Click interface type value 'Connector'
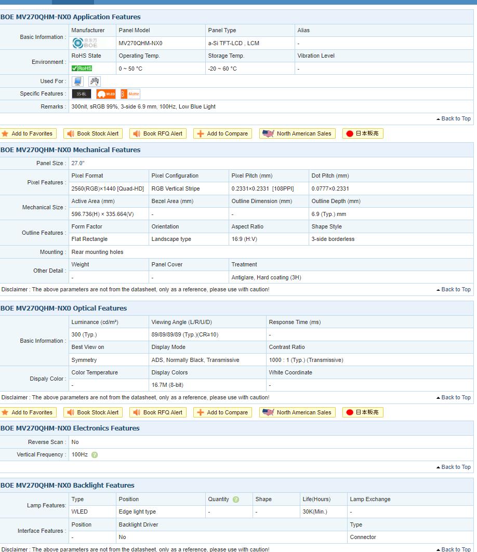Image resolution: width=477 pixels, height=552 pixels. (363, 537)
